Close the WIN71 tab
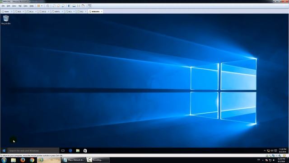Image resolution: width=289 pixels, height=163 pixels. pyautogui.click(x=62, y=11)
